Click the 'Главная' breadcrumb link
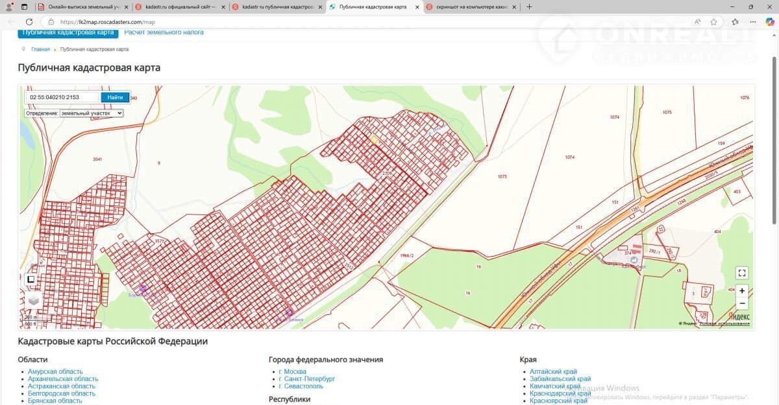The height and width of the screenshot is (405, 779). (x=40, y=49)
